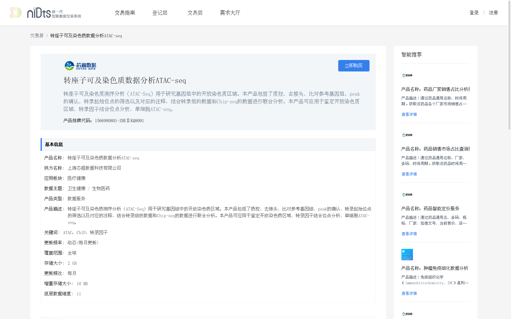Viewport: 511px width, 319px height.
Task: View details of 药品智能定价服务
Action: [x=409, y=234]
